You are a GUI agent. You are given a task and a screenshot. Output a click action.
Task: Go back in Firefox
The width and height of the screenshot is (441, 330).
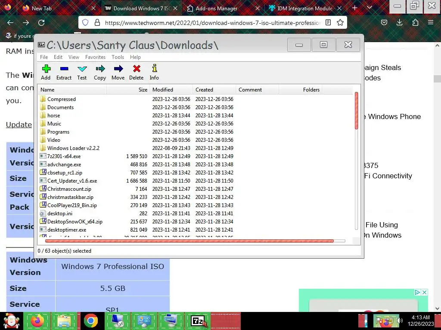10,22
